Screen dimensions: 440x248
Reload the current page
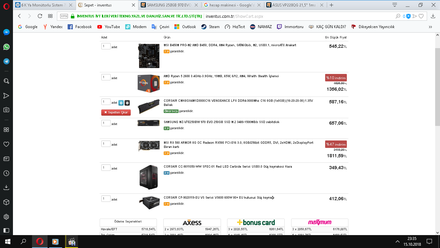click(40, 16)
